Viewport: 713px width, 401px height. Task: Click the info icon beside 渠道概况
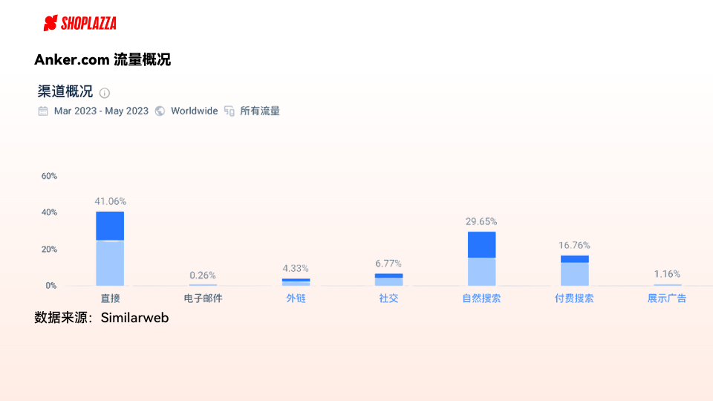coord(105,93)
